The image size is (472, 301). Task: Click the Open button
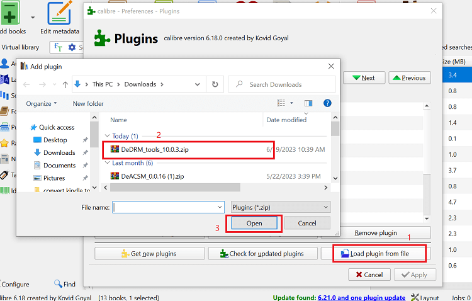pyautogui.click(x=254, y=224)
